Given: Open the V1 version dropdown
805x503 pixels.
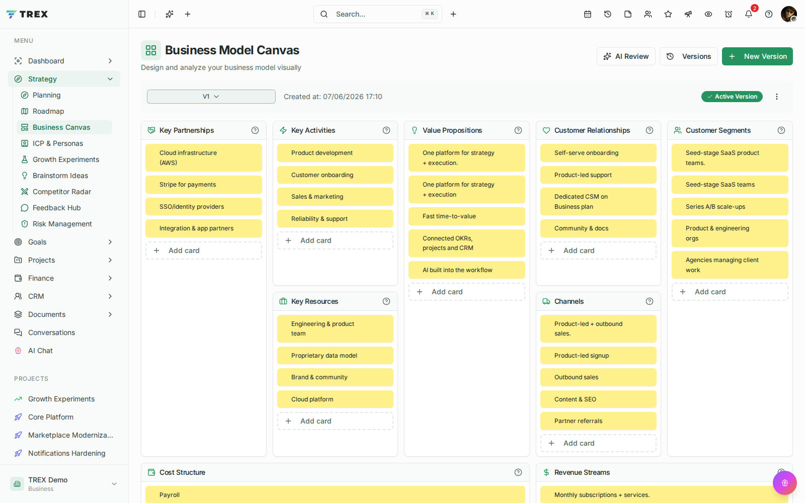Looking at the screenshot, I should coord(211,97).
